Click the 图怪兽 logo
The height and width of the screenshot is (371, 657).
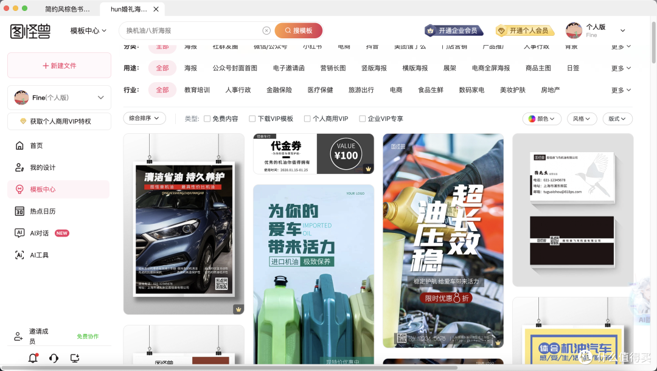pos(30,31)
